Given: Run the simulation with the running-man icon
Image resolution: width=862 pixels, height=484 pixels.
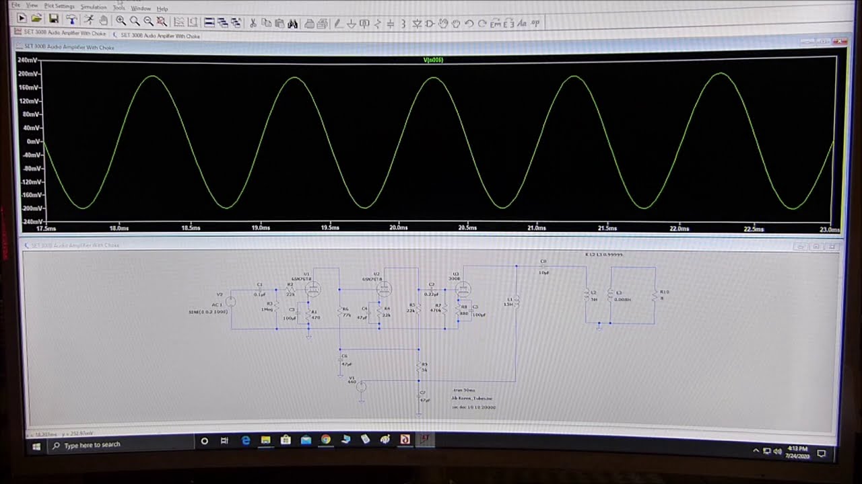Looking at the screenshot, I should click(x=88, y=19).
